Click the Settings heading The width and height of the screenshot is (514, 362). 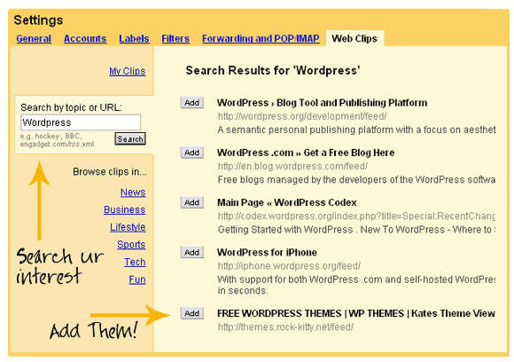38,20
